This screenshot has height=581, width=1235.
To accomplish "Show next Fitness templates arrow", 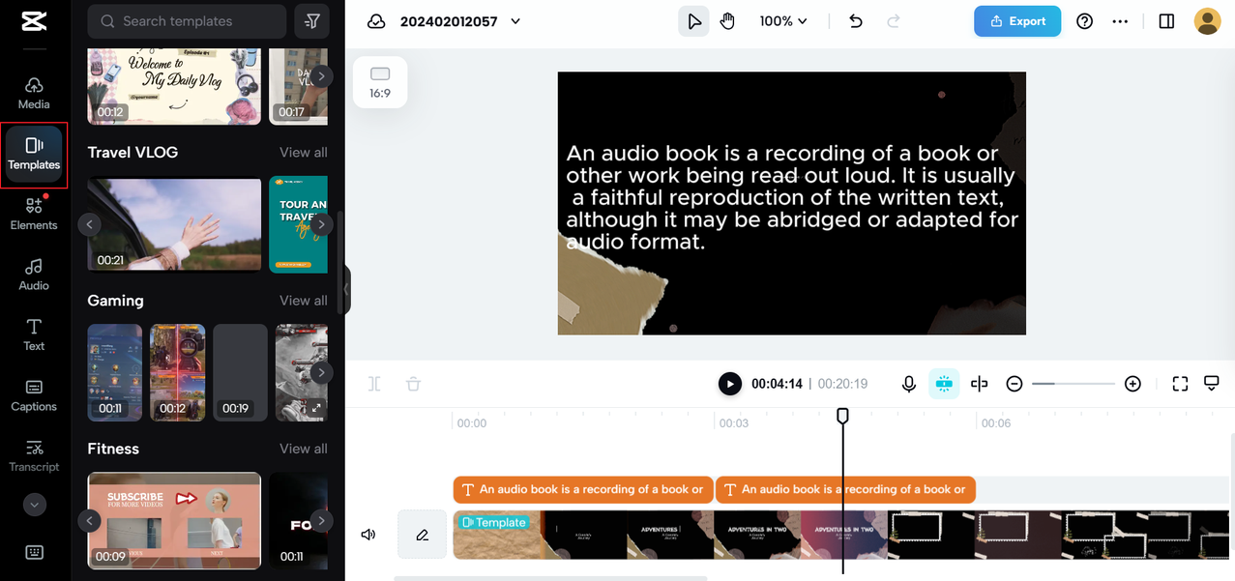I will click(321, 521).
